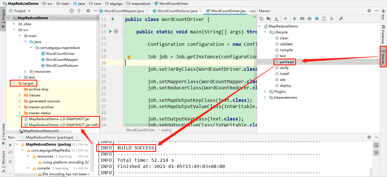
Task: Toggle Maven Offline Mode icon
Action: [x=309, y=19]
